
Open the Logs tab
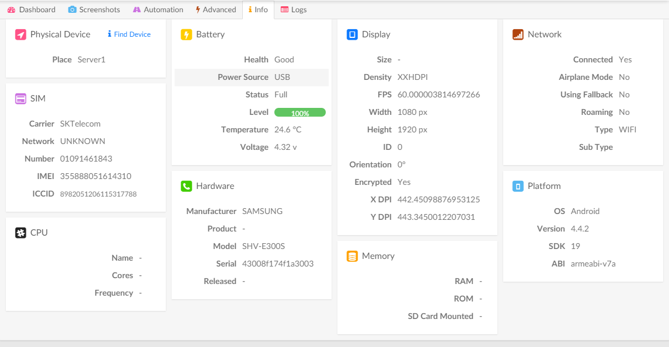(294, 9)
